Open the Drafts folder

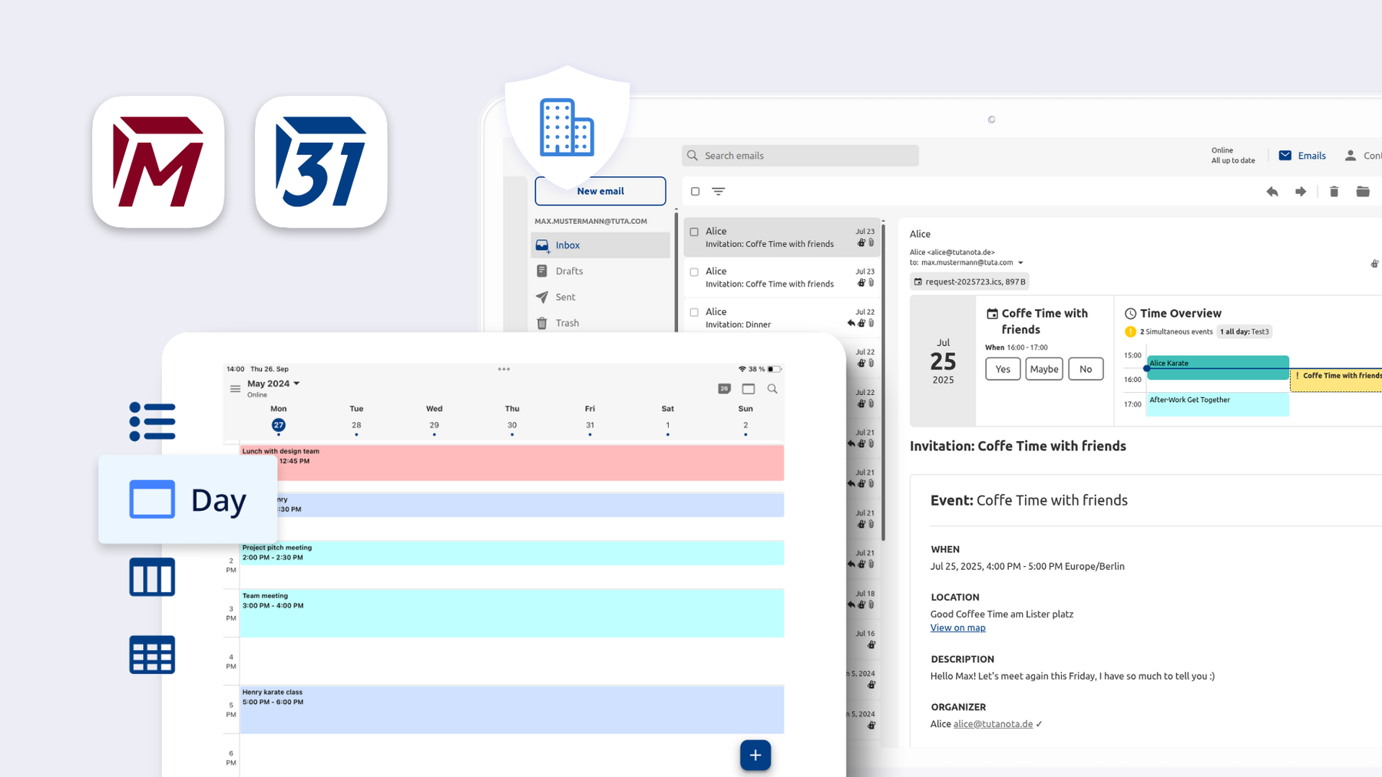(600, 272)
